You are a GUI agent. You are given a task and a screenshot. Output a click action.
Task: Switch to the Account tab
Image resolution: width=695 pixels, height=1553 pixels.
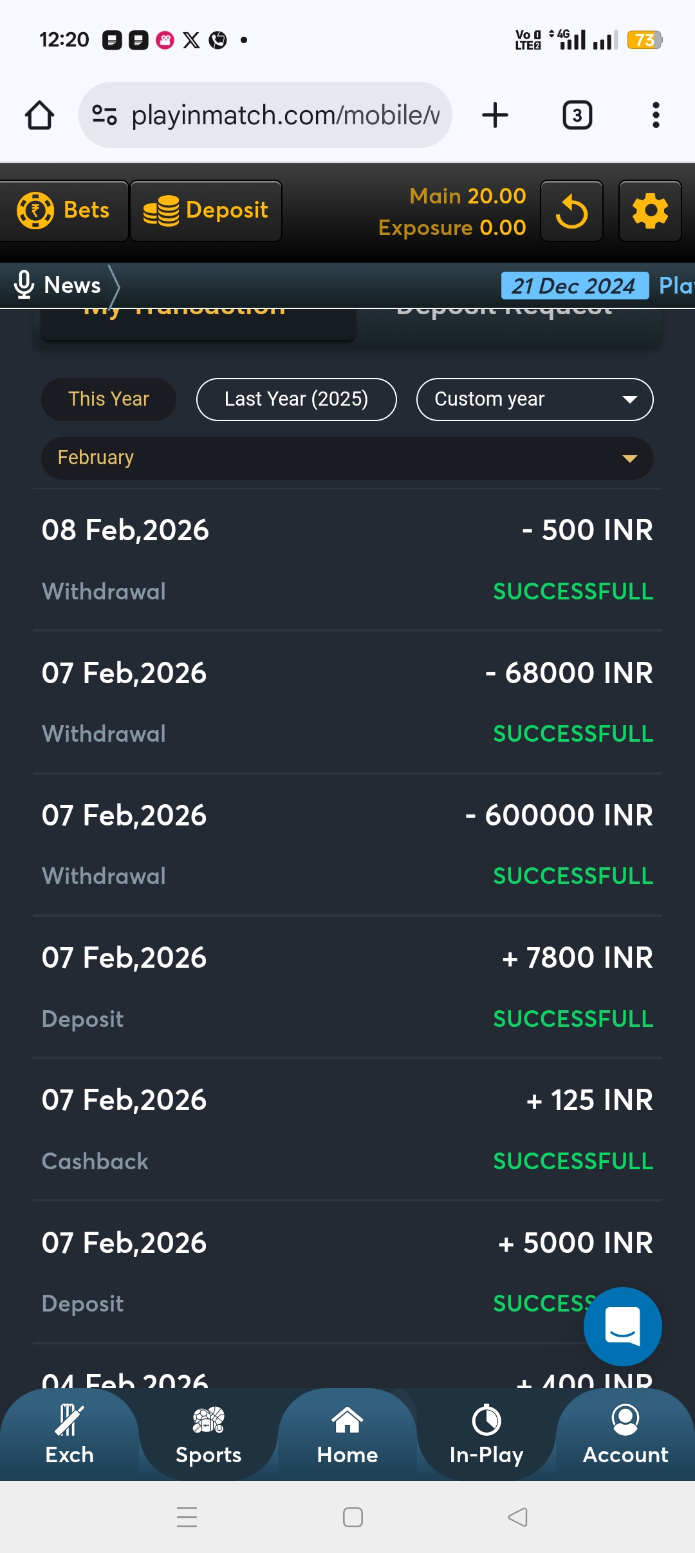[x=625, y=1436]
